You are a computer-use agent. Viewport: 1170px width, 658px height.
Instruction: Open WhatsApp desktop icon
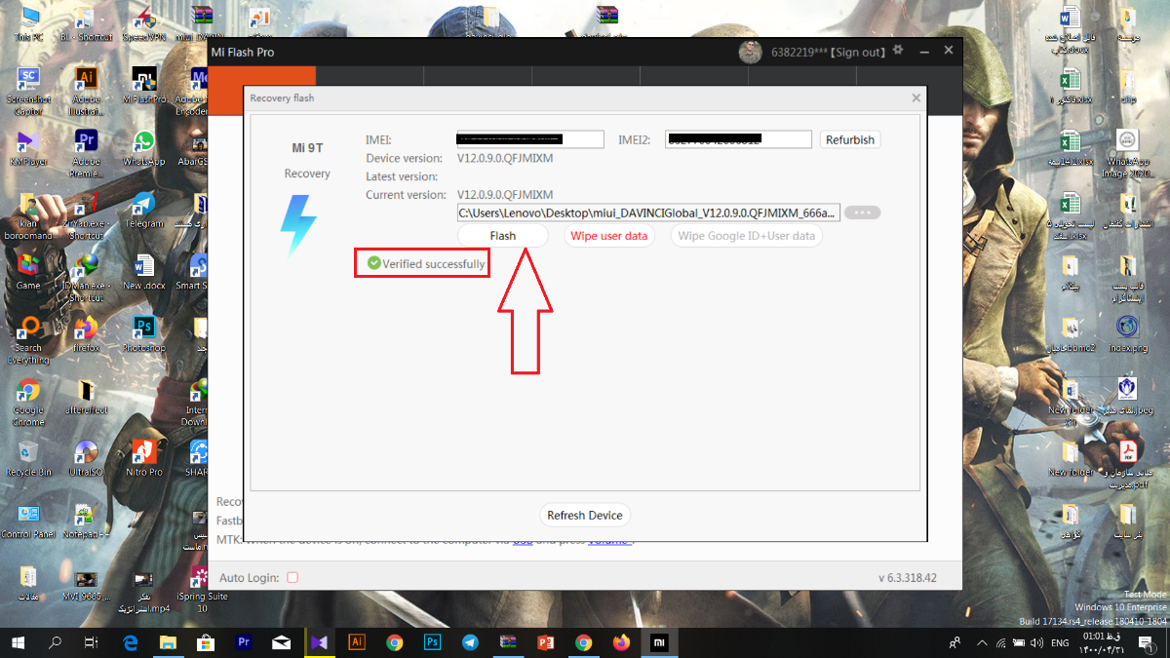[x=143, y=148]
